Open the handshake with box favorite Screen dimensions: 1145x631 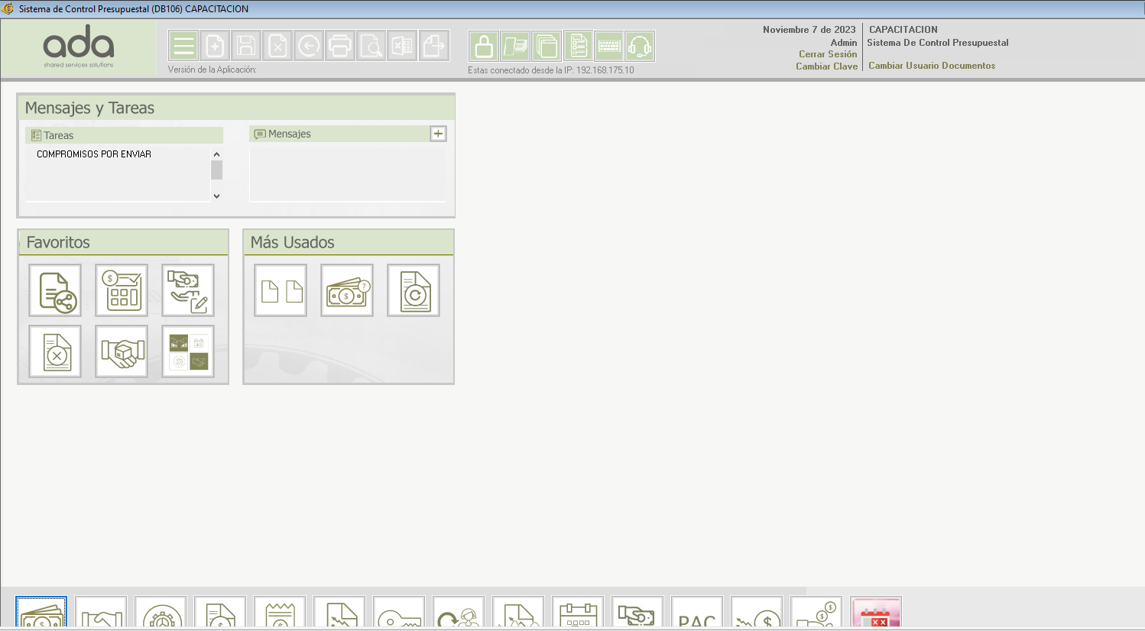pyautogui.click(x=122, y=351)
